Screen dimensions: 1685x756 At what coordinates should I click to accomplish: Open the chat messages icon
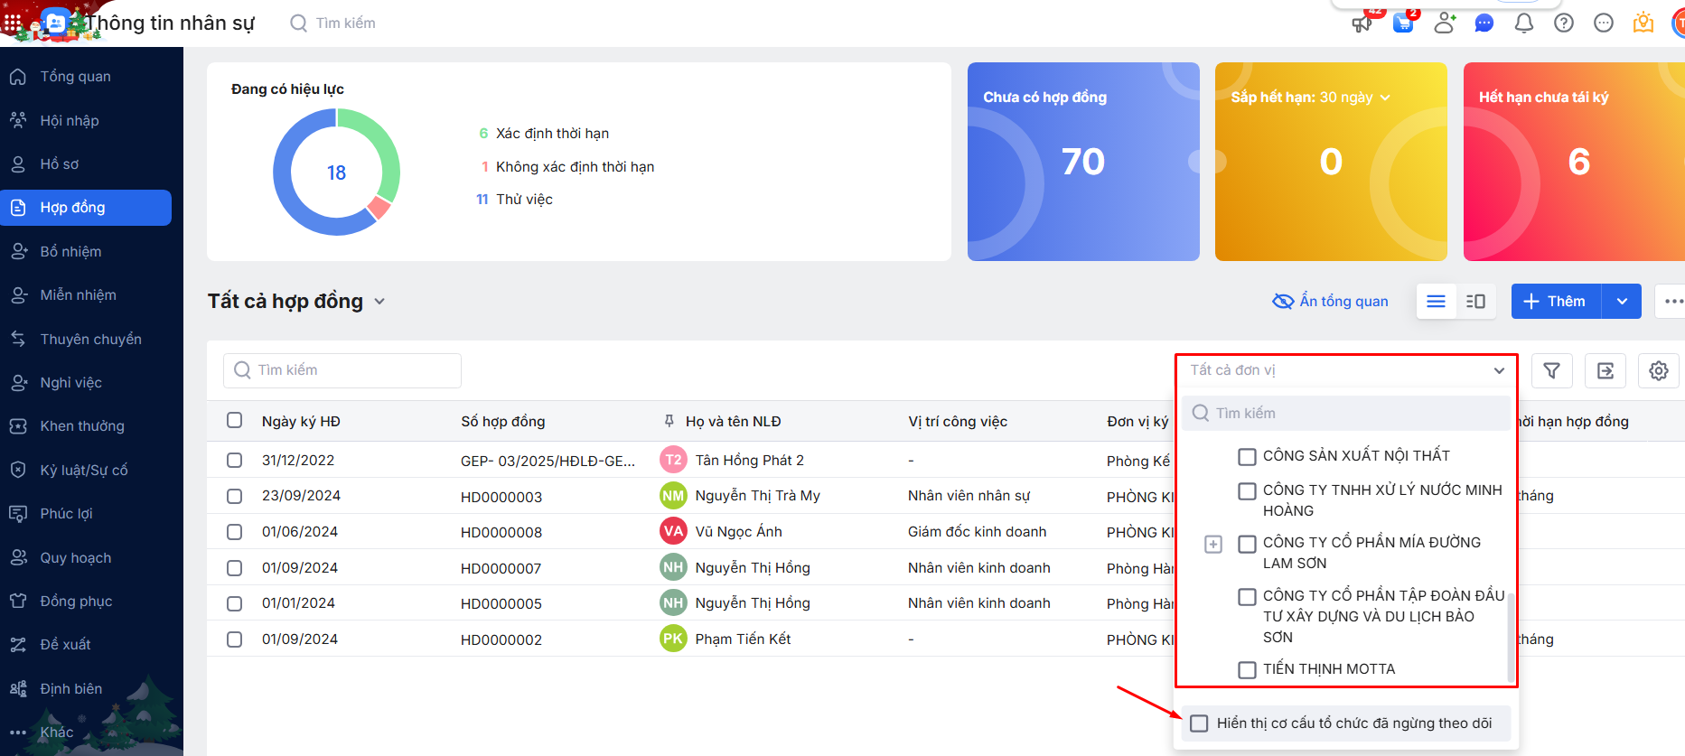tap(1484, 23)
